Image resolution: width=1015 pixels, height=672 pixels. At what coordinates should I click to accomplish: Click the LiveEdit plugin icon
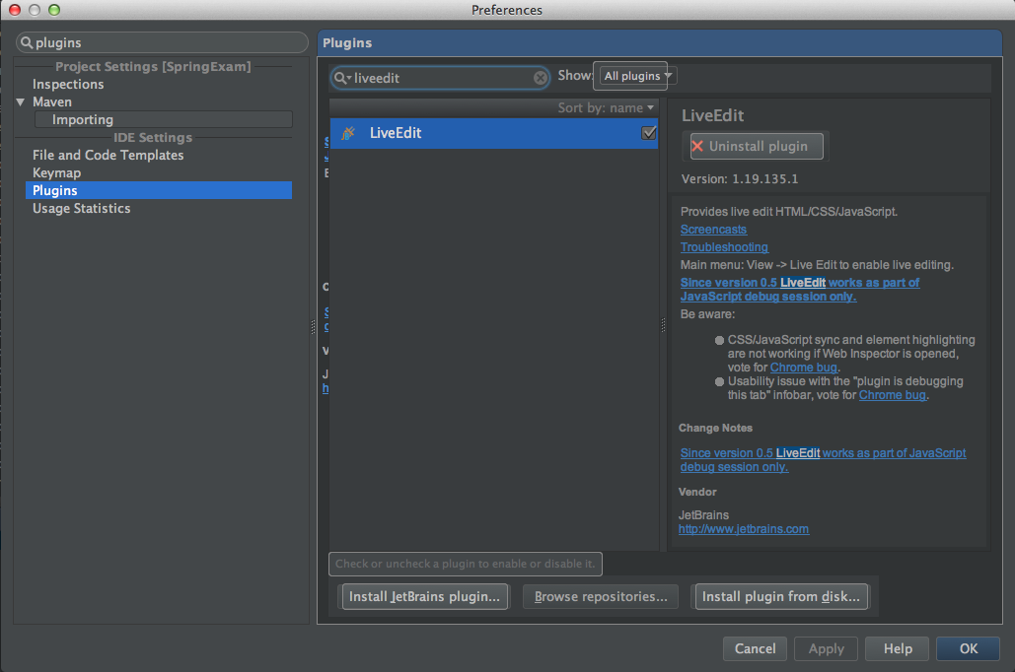[x=348, y=133]
